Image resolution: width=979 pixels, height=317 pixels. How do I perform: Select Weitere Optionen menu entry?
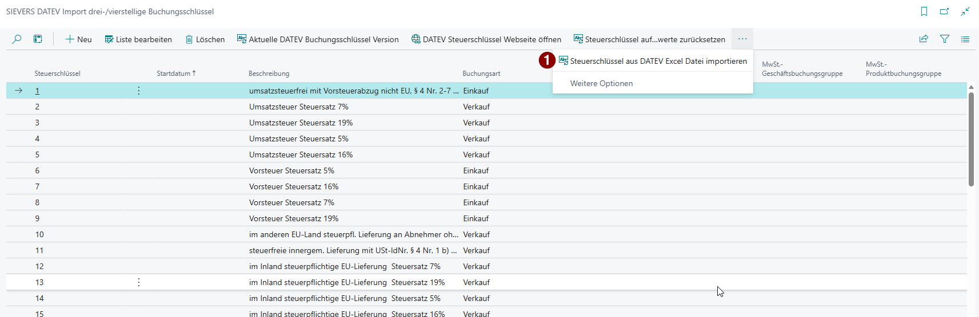tap(601, 83)
